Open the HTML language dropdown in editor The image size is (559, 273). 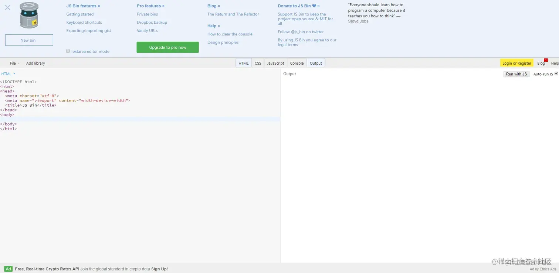pos(8,74)
